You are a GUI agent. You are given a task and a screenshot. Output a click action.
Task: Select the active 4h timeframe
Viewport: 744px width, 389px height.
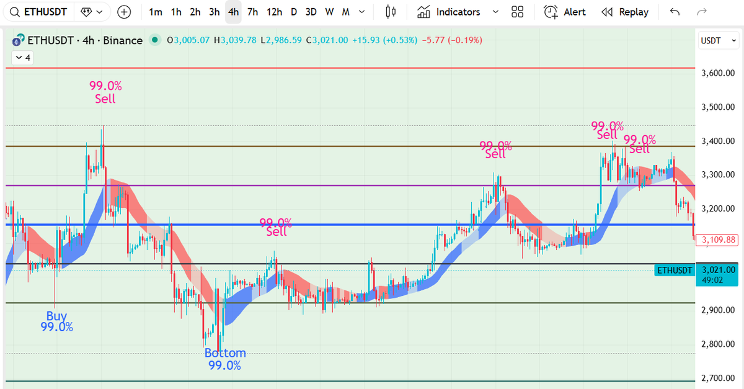[x=233, y=12]
